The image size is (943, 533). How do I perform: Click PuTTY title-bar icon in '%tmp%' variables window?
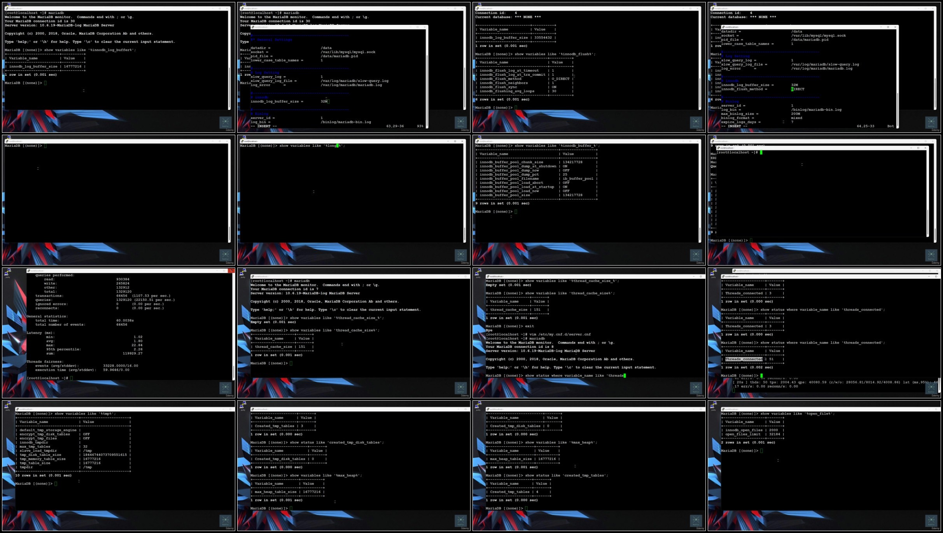(x=17, y=409)
